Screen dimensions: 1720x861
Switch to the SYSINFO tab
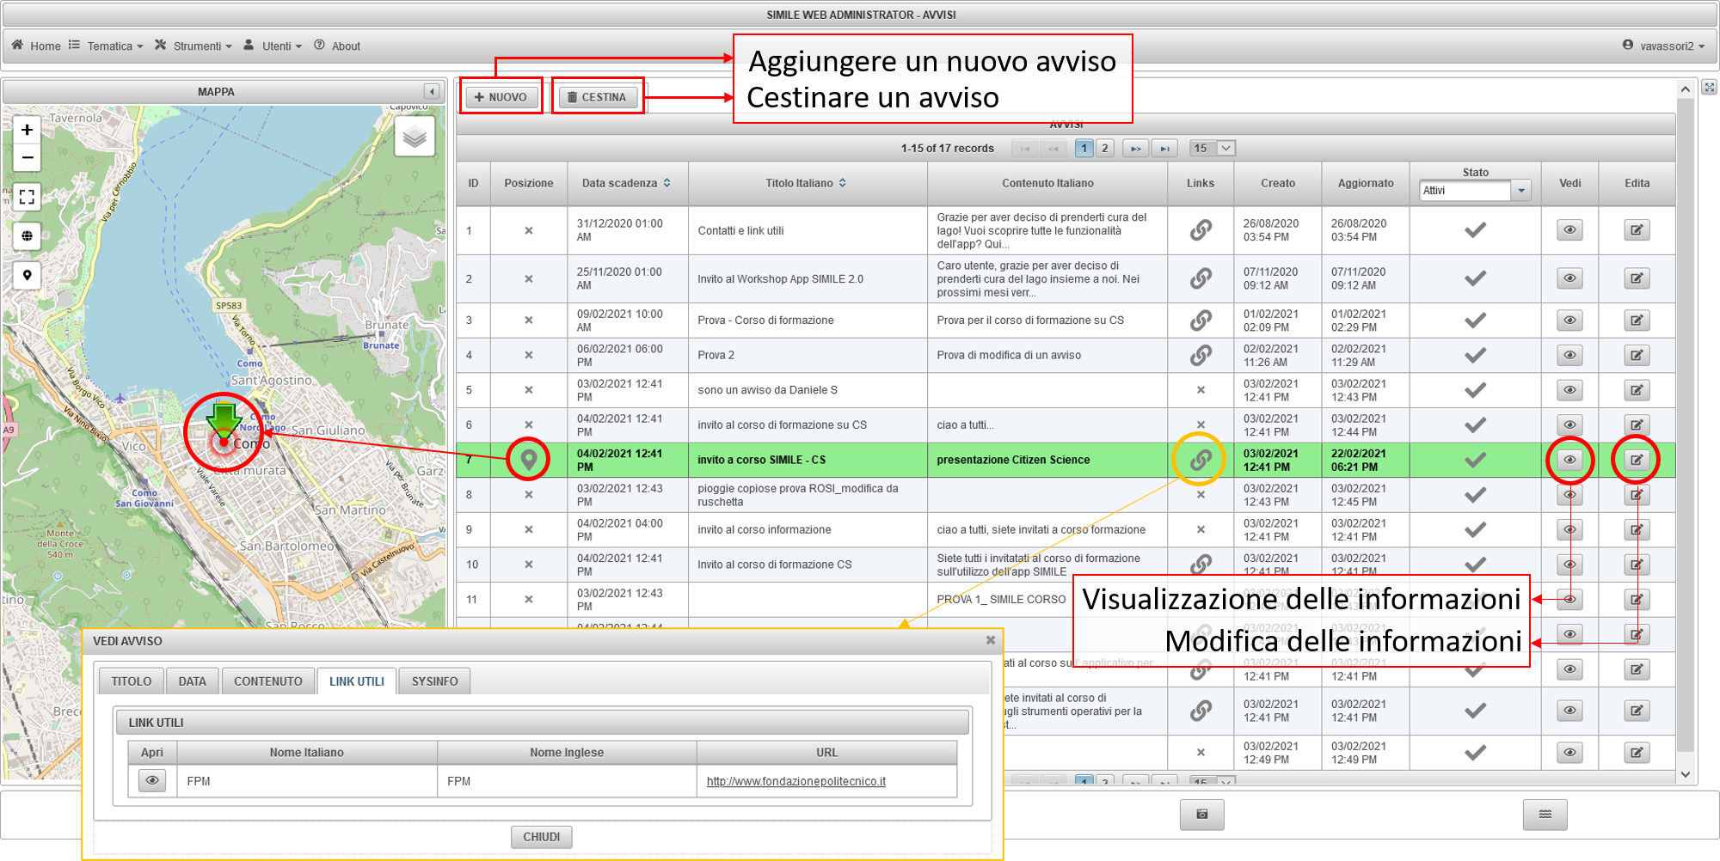434,681
